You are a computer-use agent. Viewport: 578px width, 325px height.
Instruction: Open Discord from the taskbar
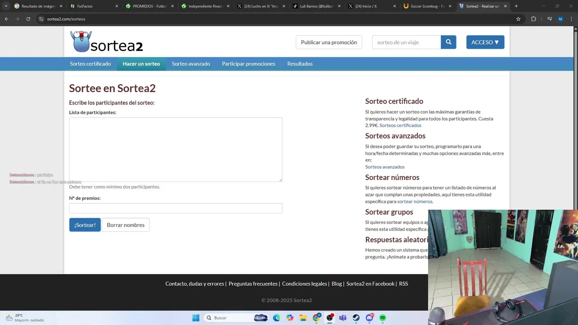point(369,318)
